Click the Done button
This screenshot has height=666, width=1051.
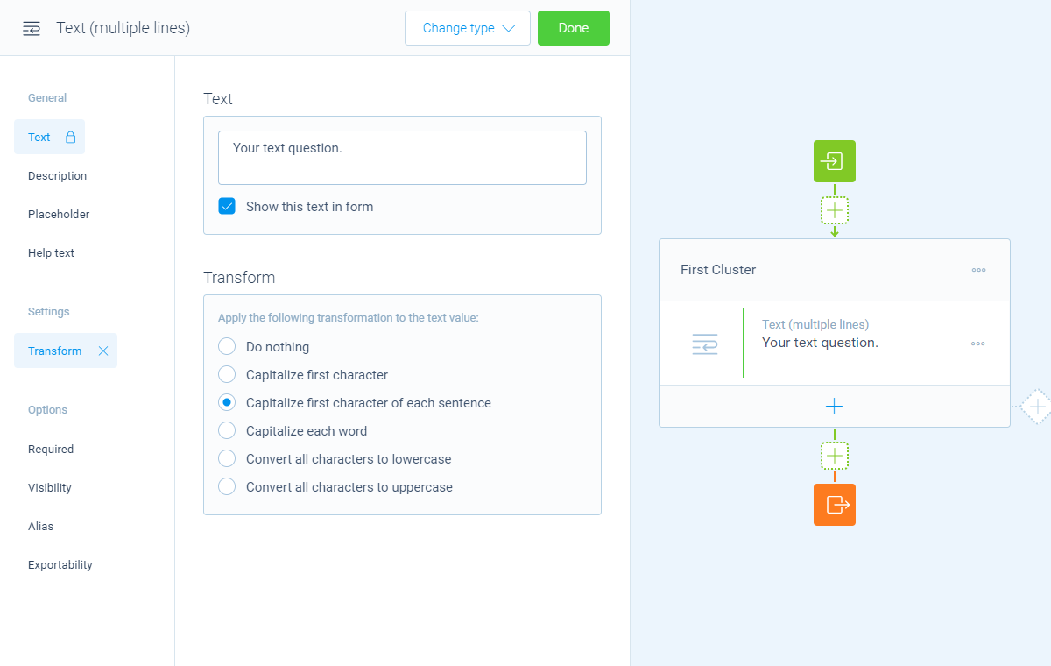[x=574, y=28]
